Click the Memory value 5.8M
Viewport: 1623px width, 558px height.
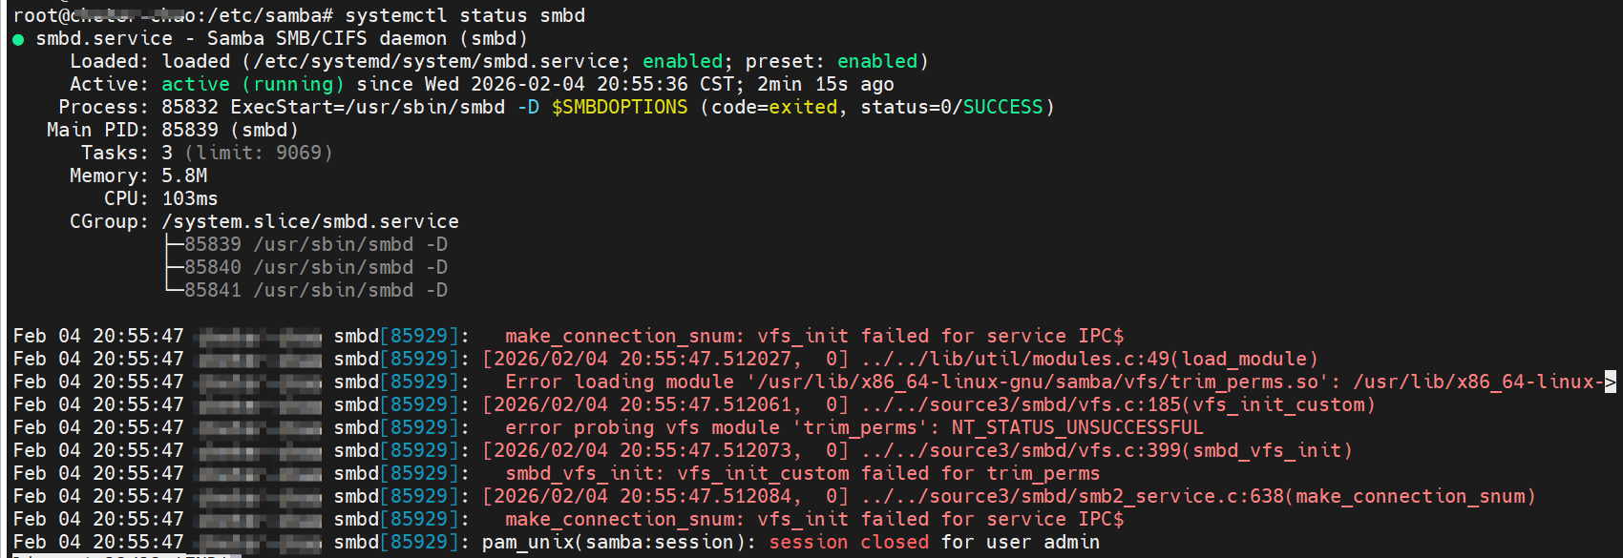click(x=184, y=176)
